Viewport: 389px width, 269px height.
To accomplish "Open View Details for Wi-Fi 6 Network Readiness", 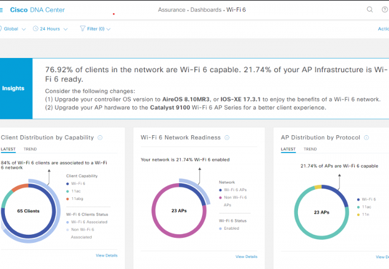I will tap(246, 257).
